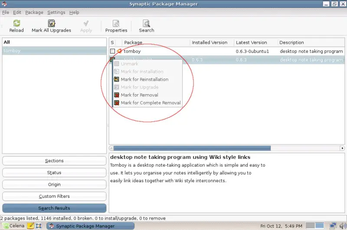The width and height of the screenshot is (347, 230).
Task: Switch to the second workspace in pager
Action: [x=320, y=226]
